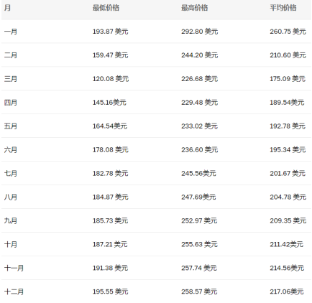The image size is (312, 303).
Task: Click the 最低价格 column header
Action: [x=106, y=8]
